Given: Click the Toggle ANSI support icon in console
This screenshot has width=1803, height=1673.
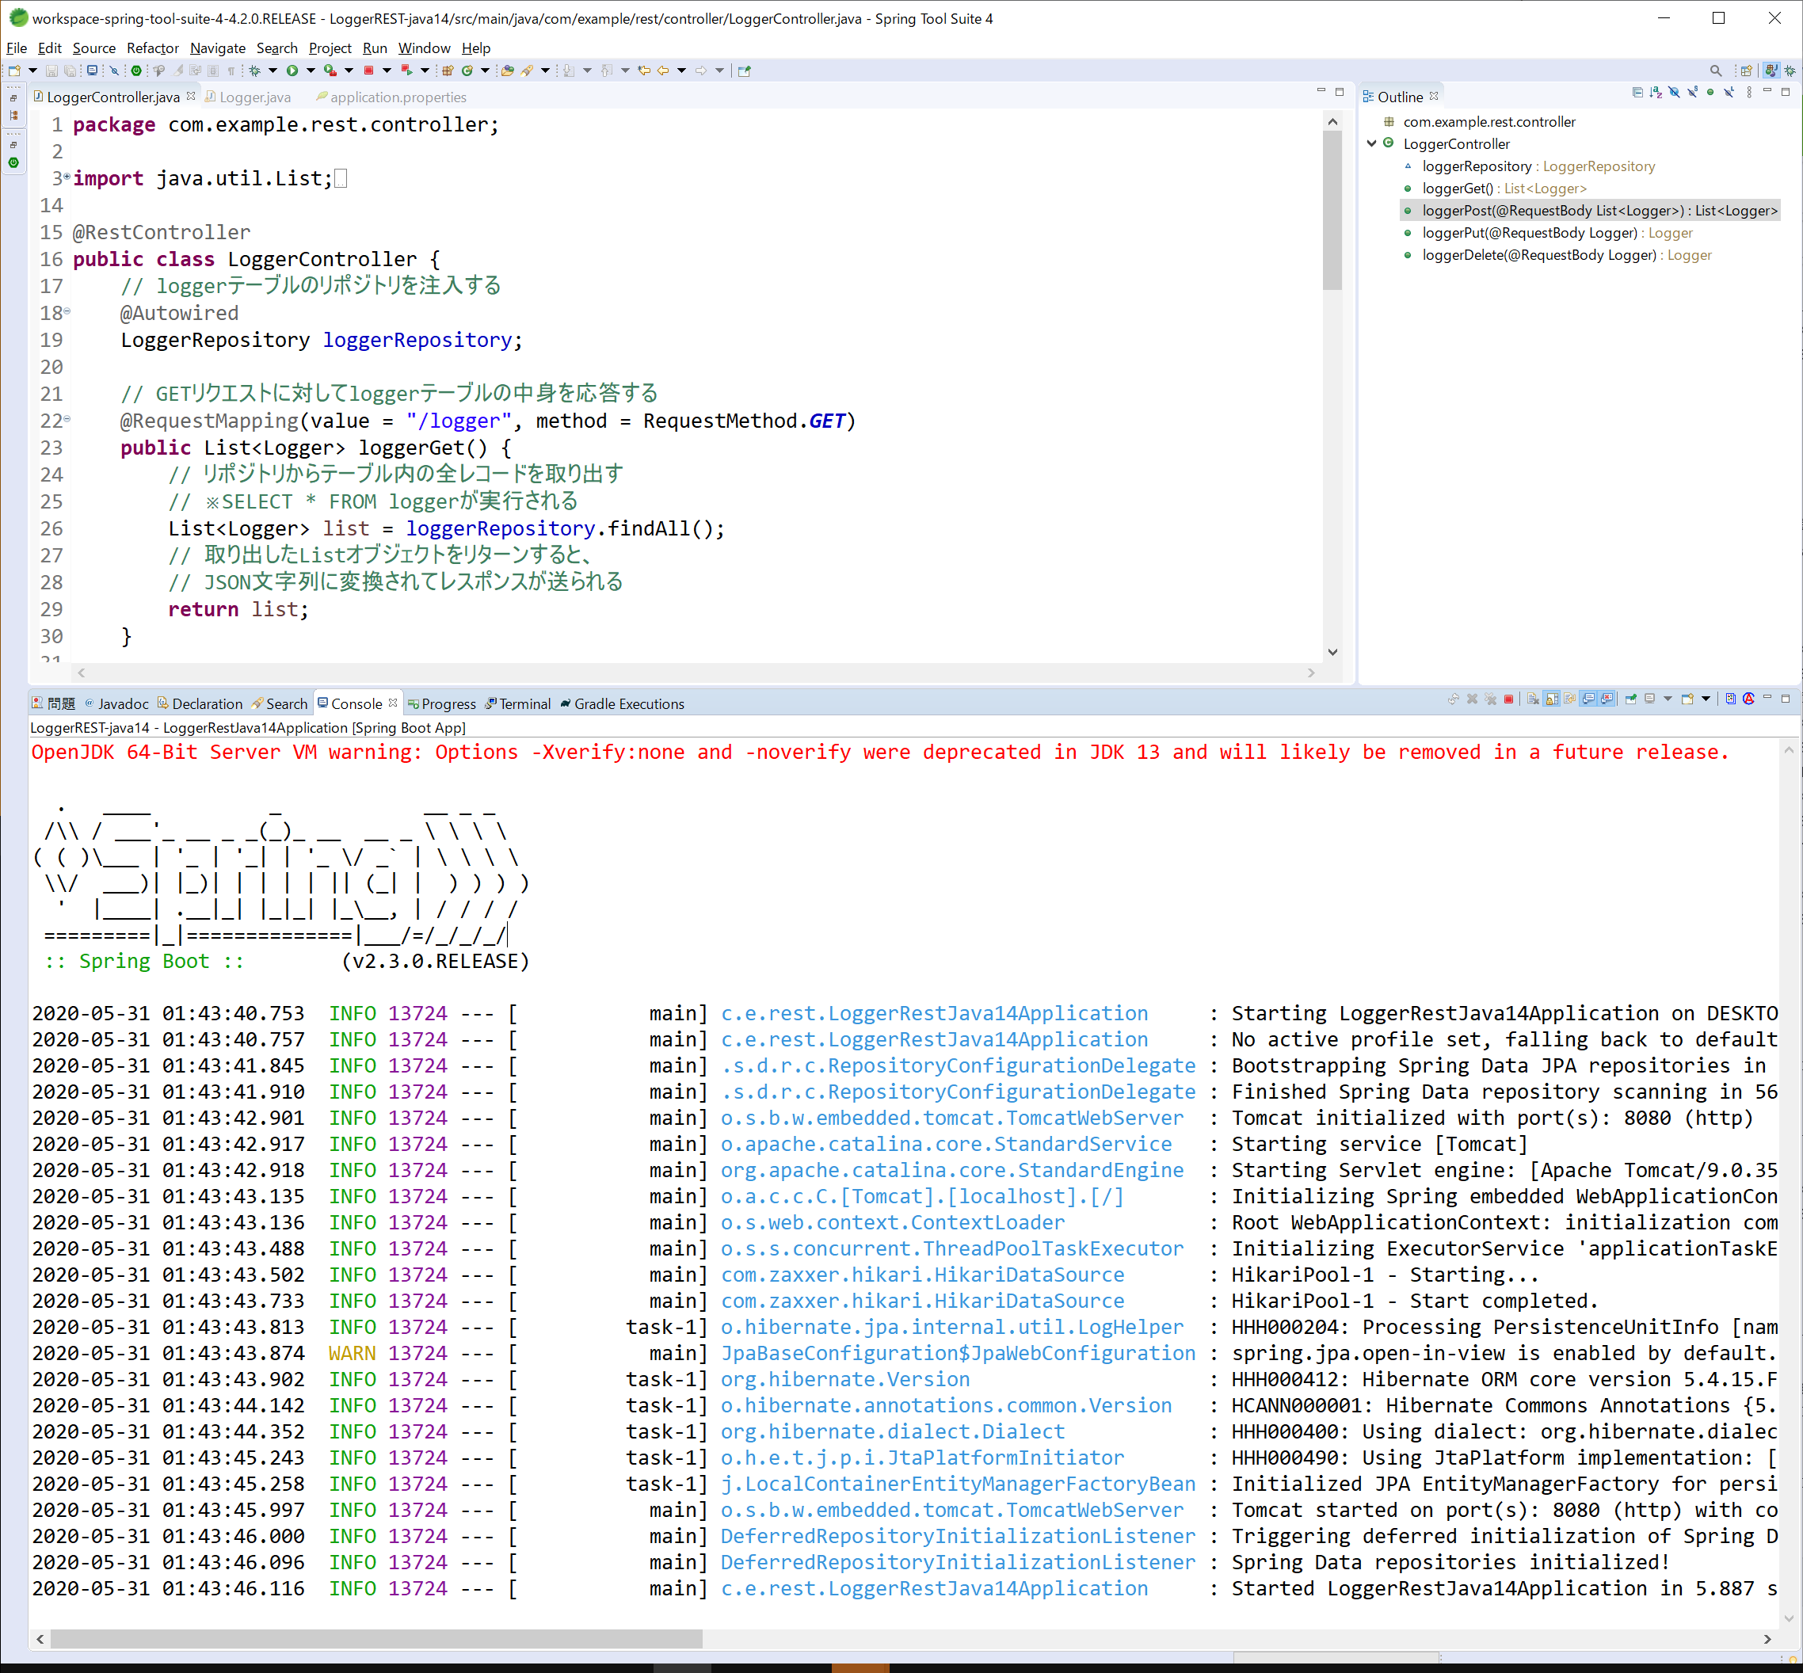Looking at the screenshot, I should pos(1748,699).
